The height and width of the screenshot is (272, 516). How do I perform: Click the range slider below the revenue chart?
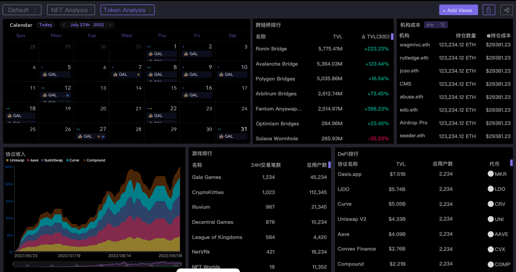(x=97, y=264)
